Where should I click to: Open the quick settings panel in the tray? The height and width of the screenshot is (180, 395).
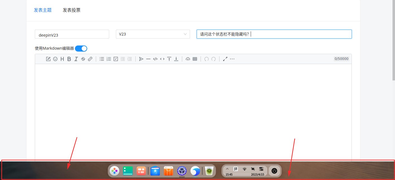[261, 169]
